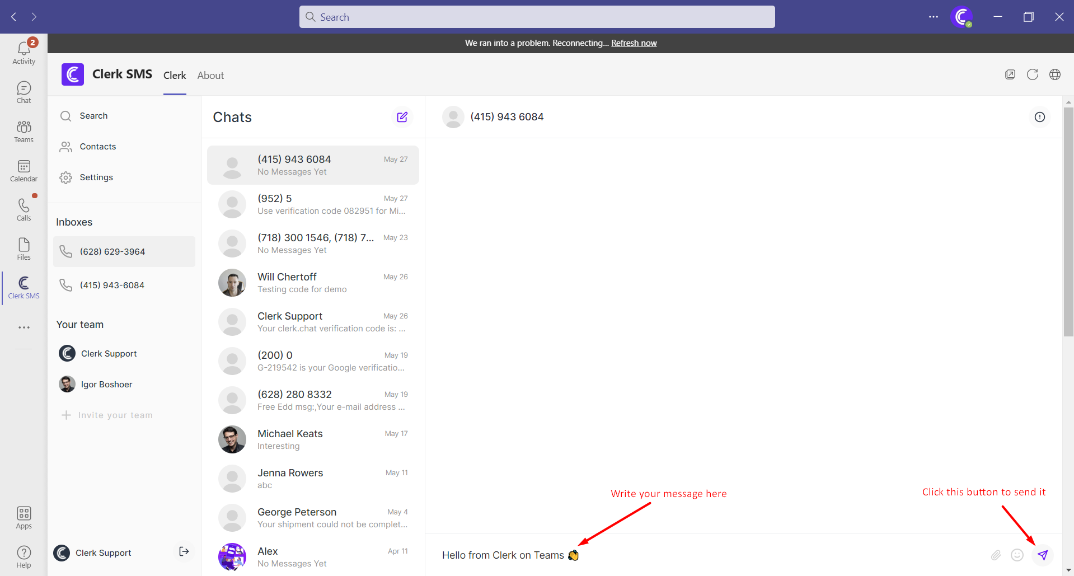Switch to the Clerk tab

(175, 76)
